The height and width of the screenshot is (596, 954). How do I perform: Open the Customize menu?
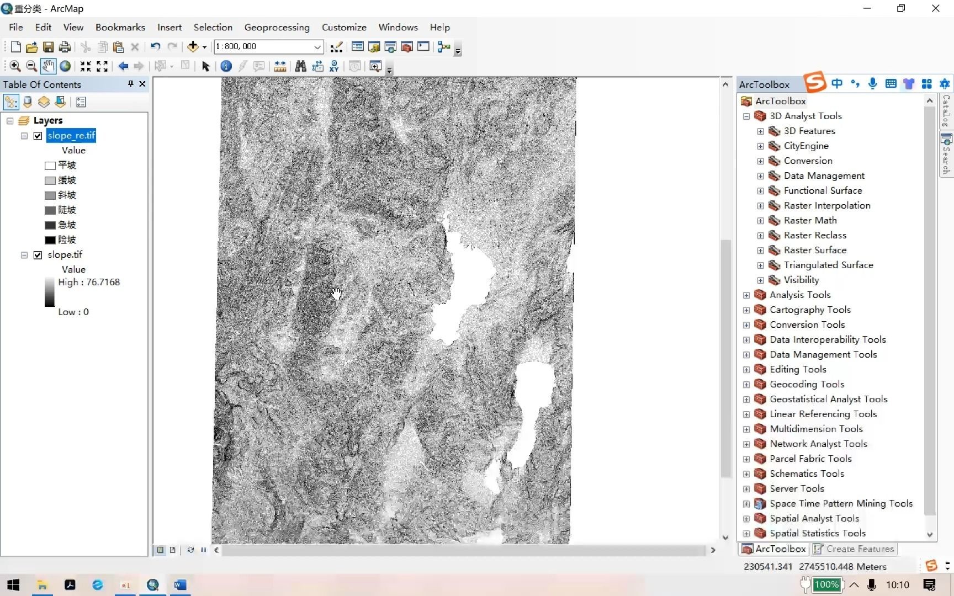pyautogui.click(x=344, y=27)
